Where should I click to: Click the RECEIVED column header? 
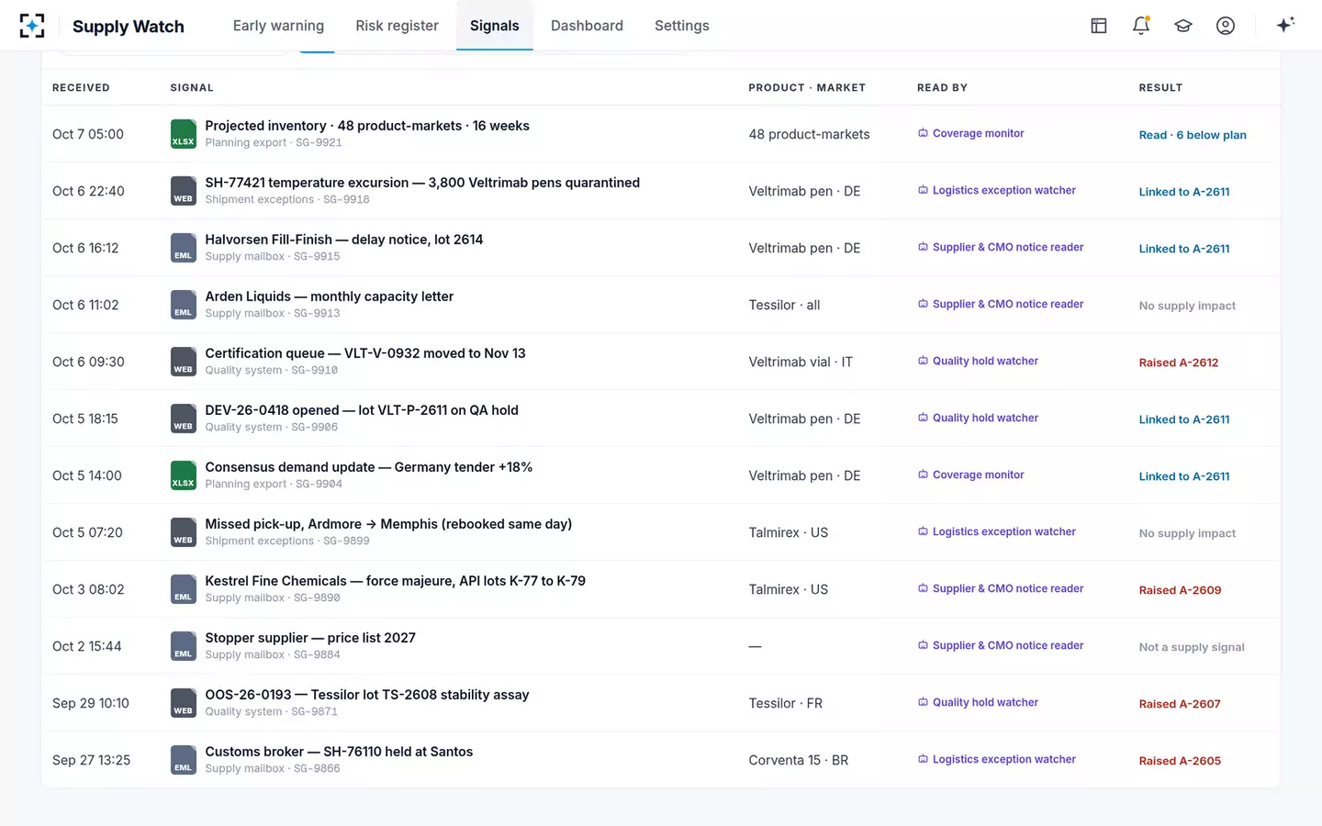click(81, 88)
